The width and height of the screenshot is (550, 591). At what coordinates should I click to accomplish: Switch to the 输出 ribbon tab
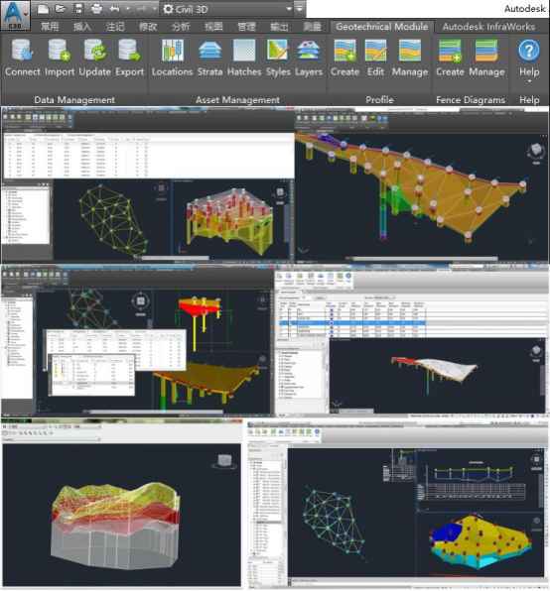pos(279,27)
